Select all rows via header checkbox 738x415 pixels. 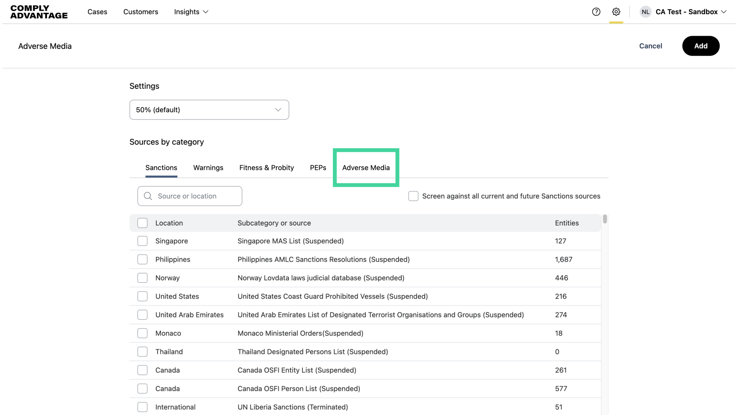tap(143, 223)
